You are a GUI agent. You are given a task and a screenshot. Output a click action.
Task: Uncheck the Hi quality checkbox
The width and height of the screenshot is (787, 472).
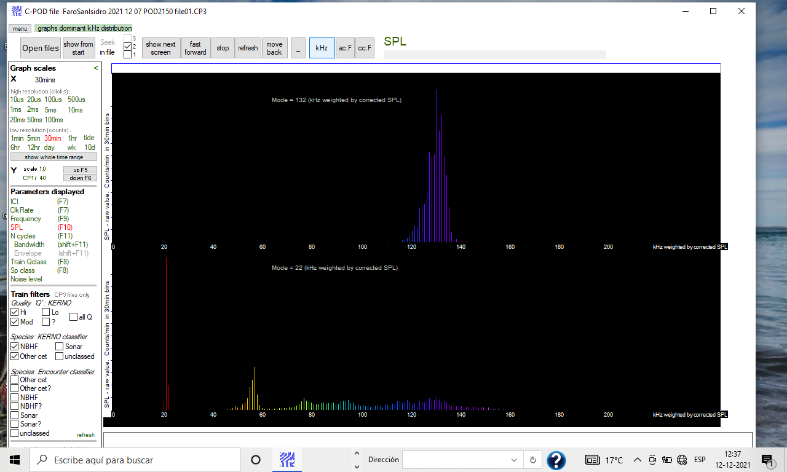pyautogui.click(x=15, y=312)
